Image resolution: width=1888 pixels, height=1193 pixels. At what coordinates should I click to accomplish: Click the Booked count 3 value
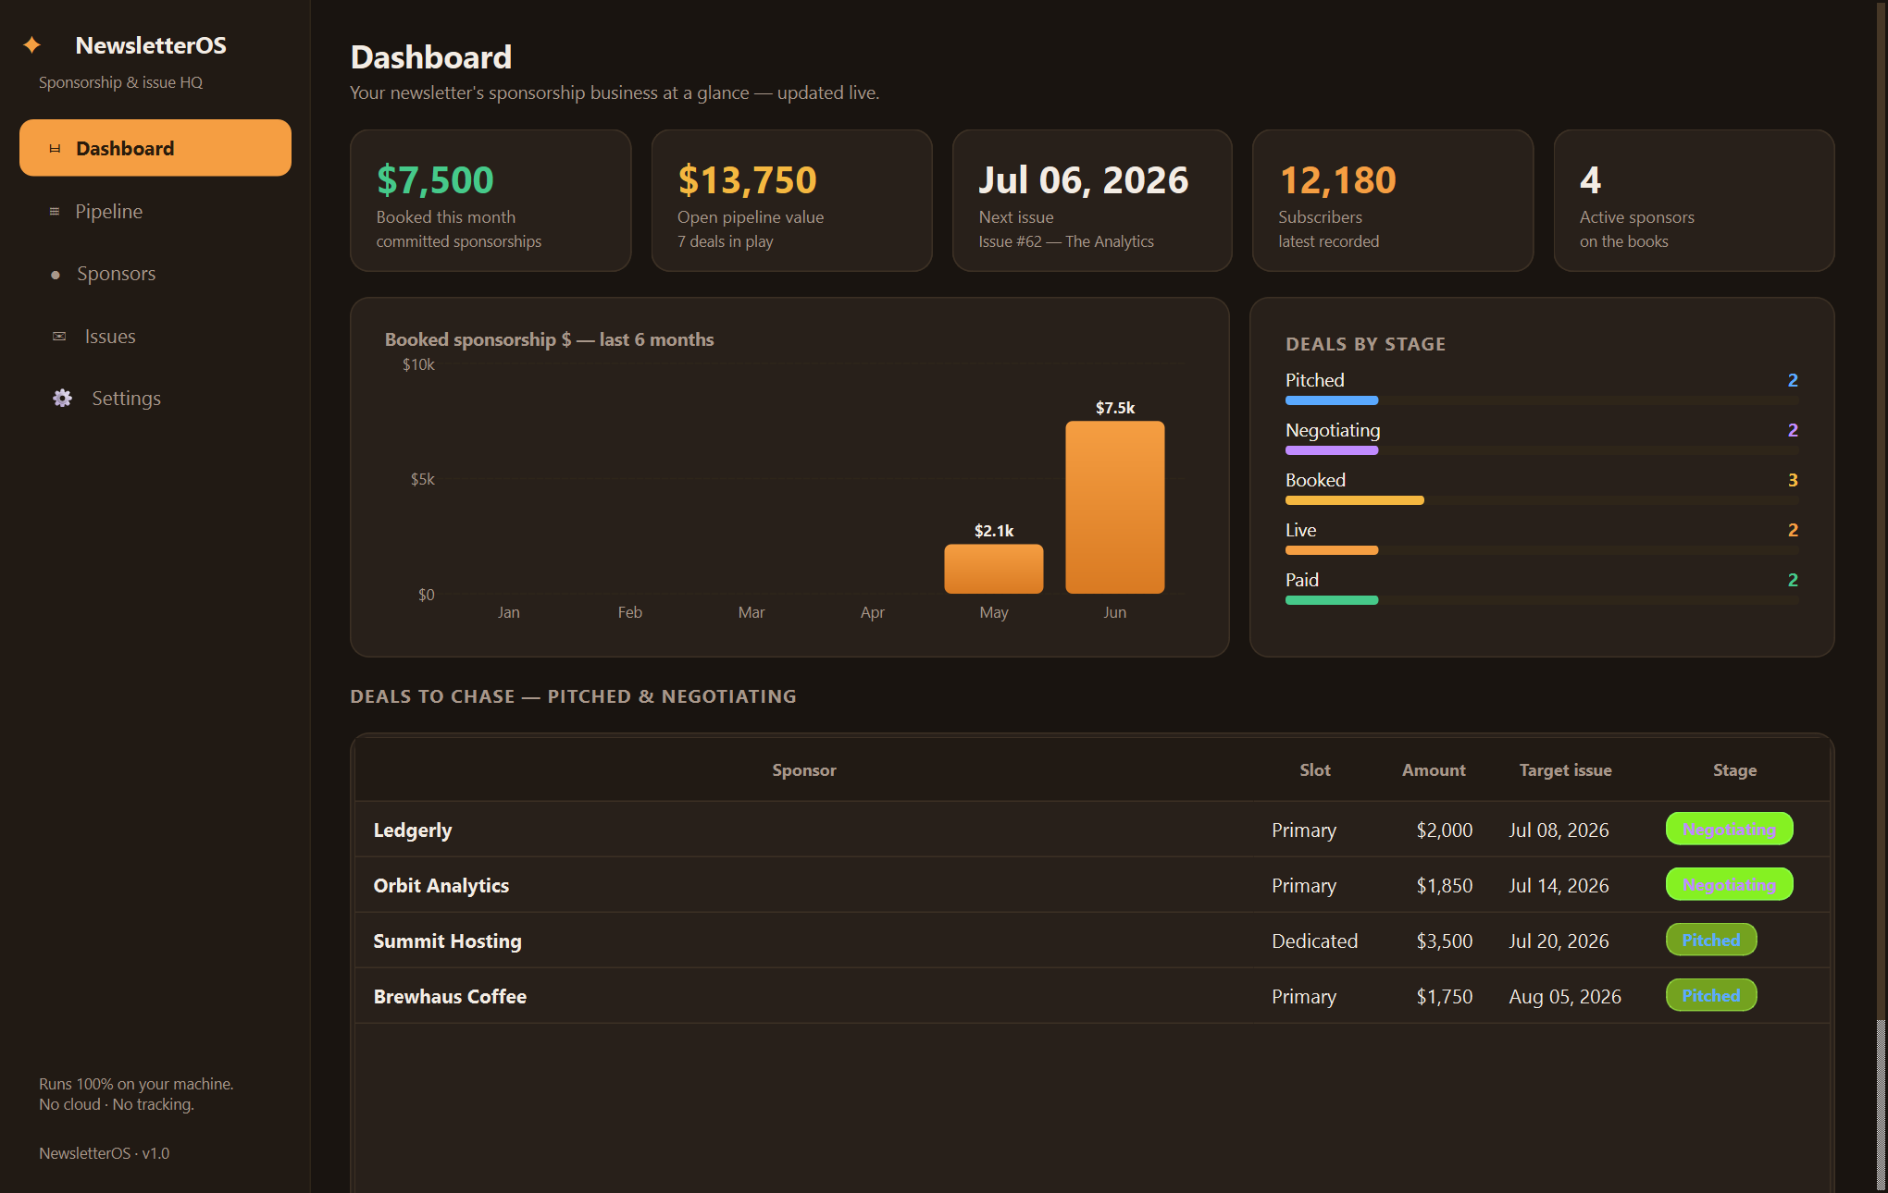pyautogui.click(x=1793, y=480)
